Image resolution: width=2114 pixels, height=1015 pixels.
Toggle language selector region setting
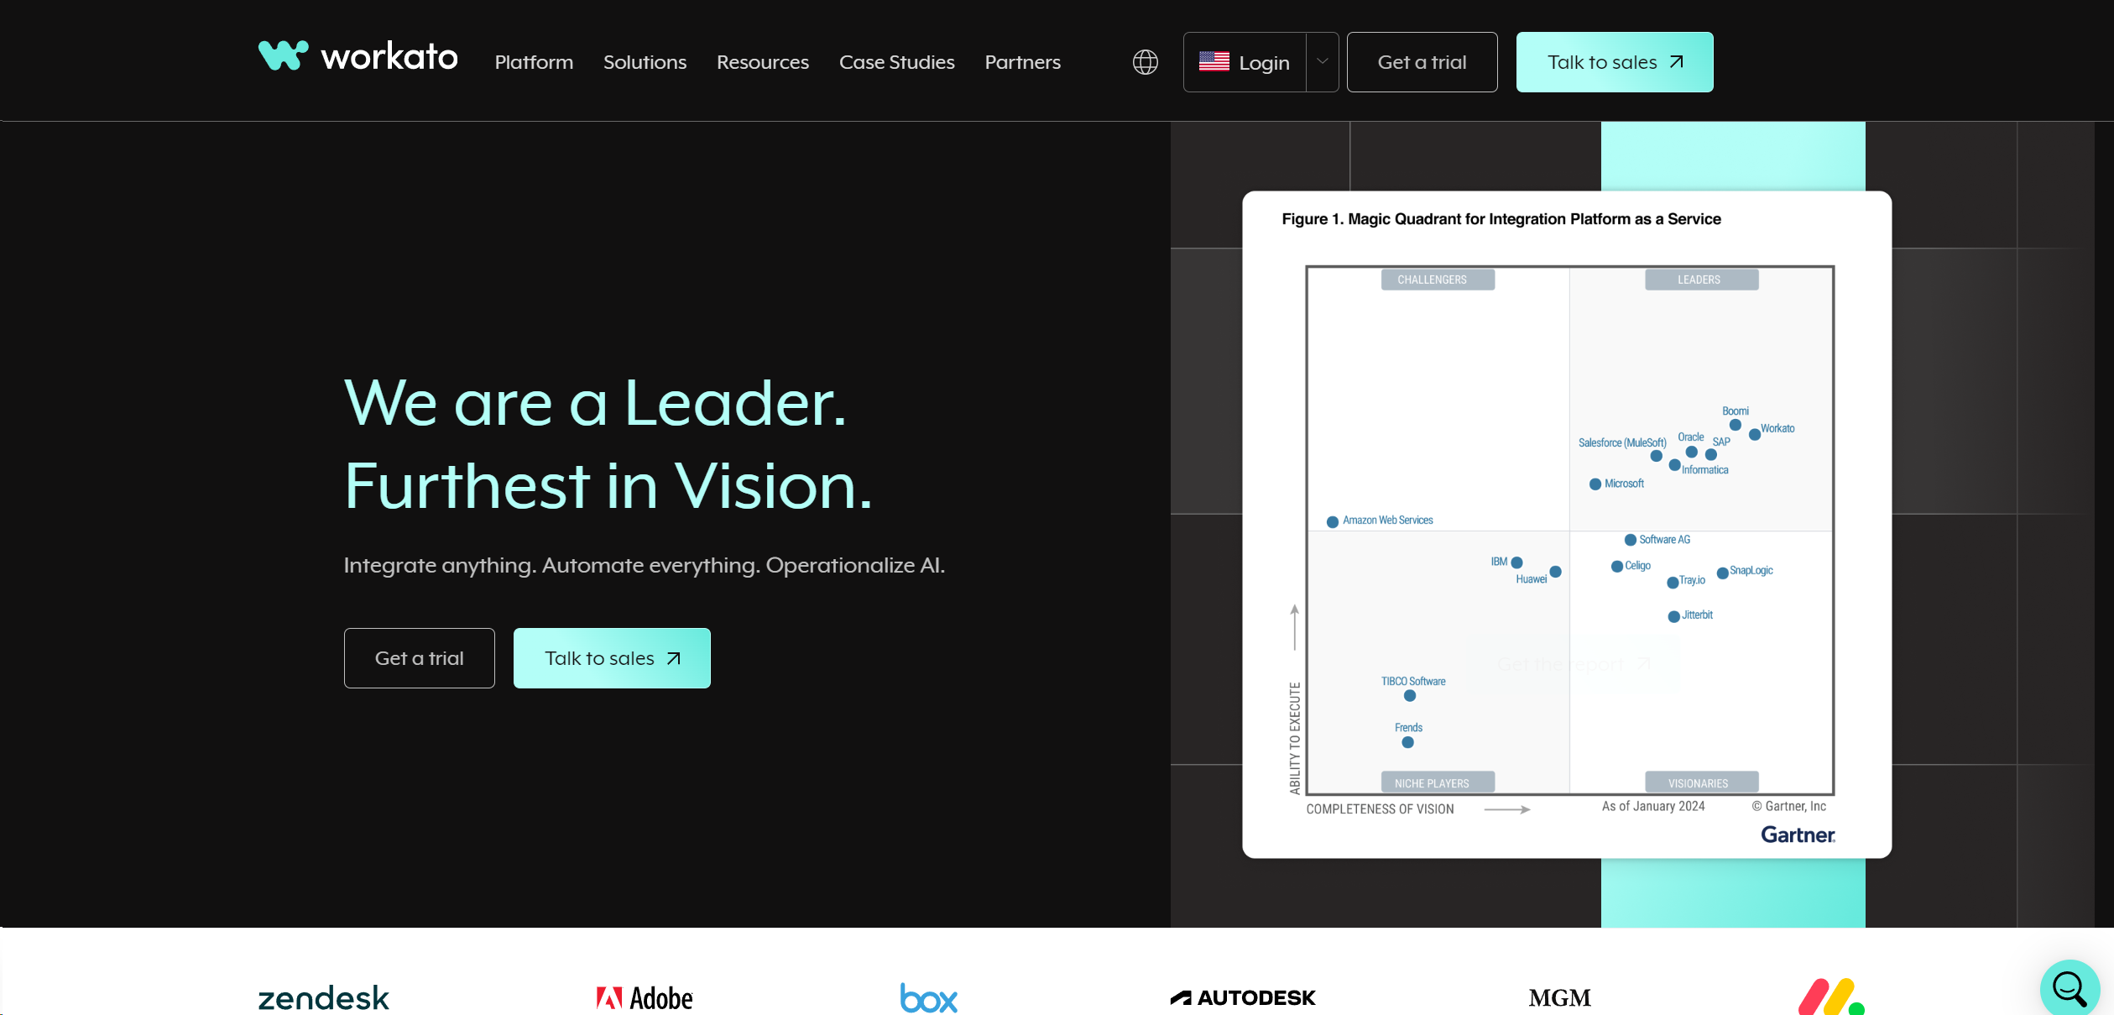(1143, 60)
